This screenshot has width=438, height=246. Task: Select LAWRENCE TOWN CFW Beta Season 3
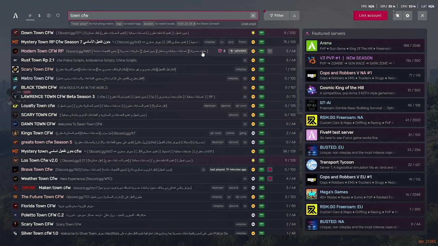click(155, 97)
